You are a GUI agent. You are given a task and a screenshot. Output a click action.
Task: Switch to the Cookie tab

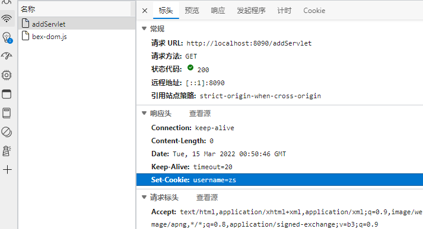[x=314, y=11]
